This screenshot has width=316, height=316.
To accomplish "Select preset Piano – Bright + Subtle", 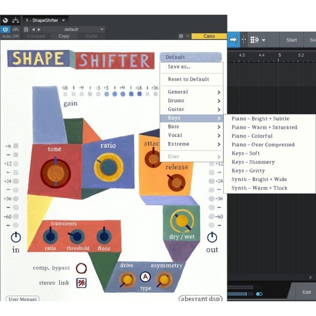I will pos(269,119).
